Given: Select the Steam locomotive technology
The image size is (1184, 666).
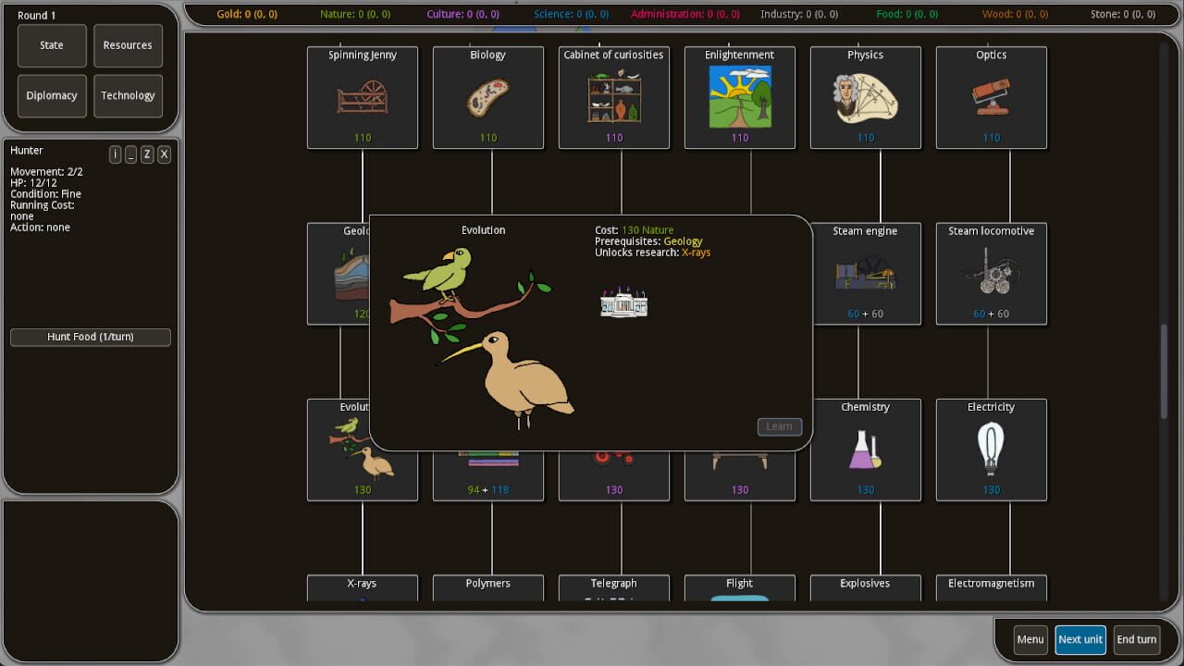Looking at the screenshot, I should [x=992, y=274].
